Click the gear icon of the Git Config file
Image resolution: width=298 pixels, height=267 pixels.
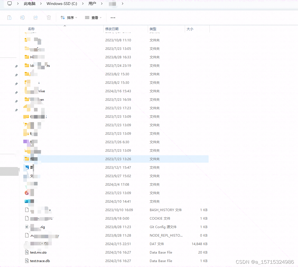[26, 227]
